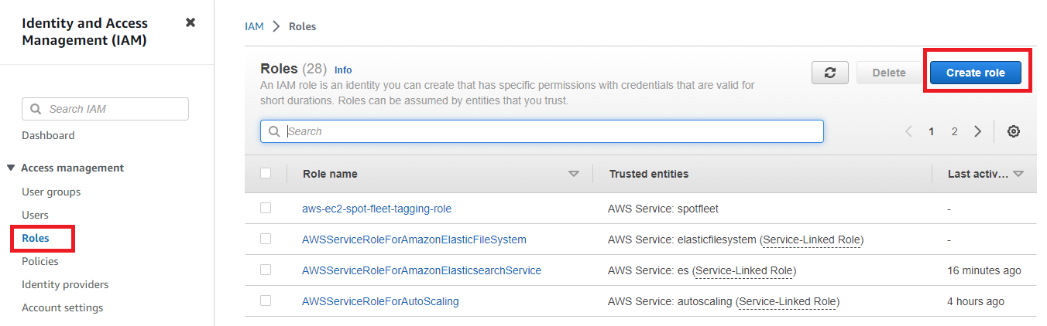
Task: Check AWSServiceRoleForAutoScaling checkbox
Action: (x=266, y=301)
